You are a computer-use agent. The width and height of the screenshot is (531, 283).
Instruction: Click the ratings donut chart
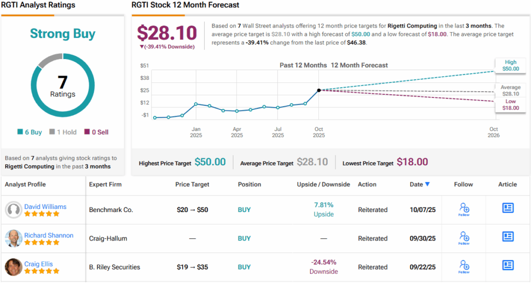(x=63, y=86)
